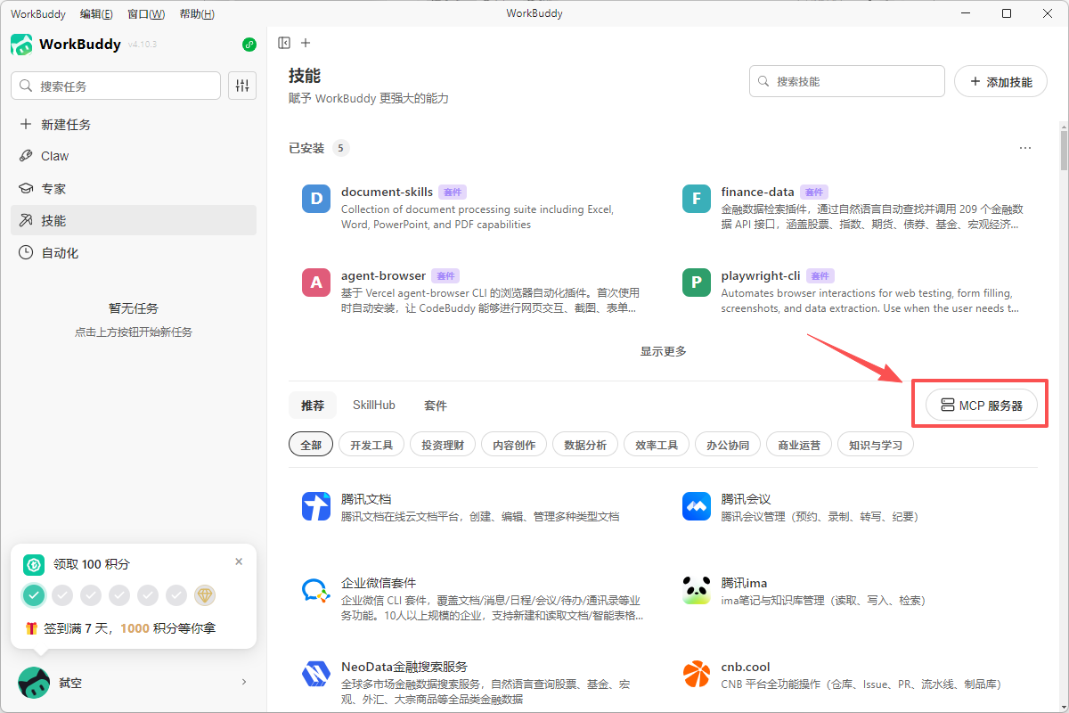Collapse the sidebar panel icon
1069x713 pixels.
(284, 43)
